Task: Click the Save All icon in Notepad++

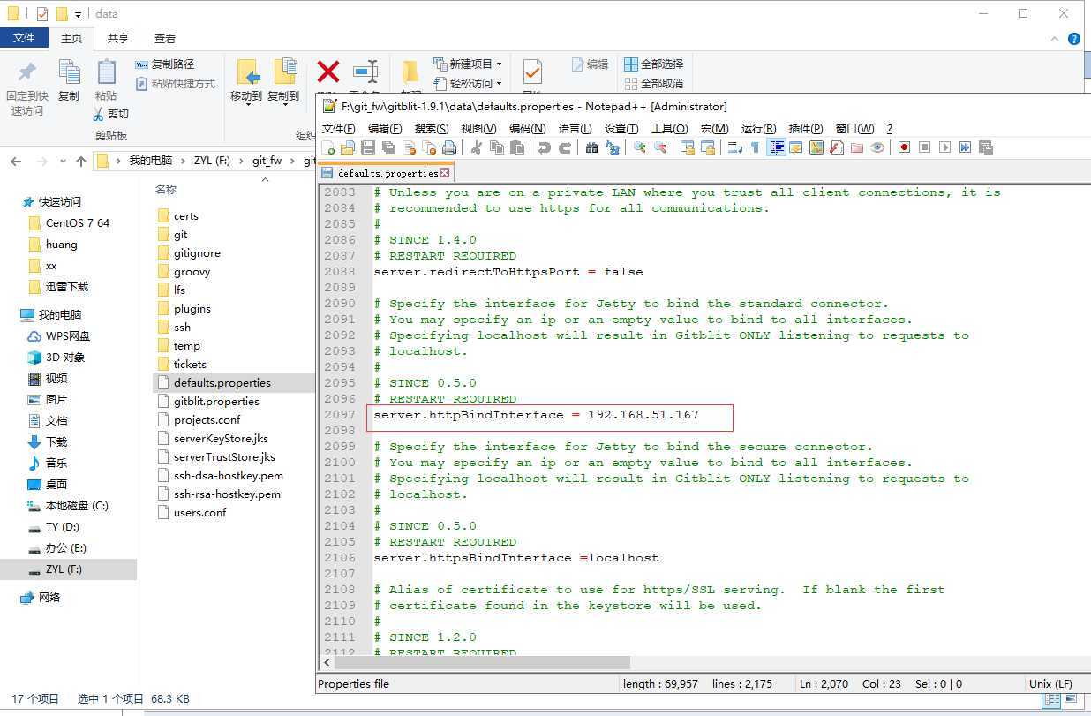Action: (389, 147)
